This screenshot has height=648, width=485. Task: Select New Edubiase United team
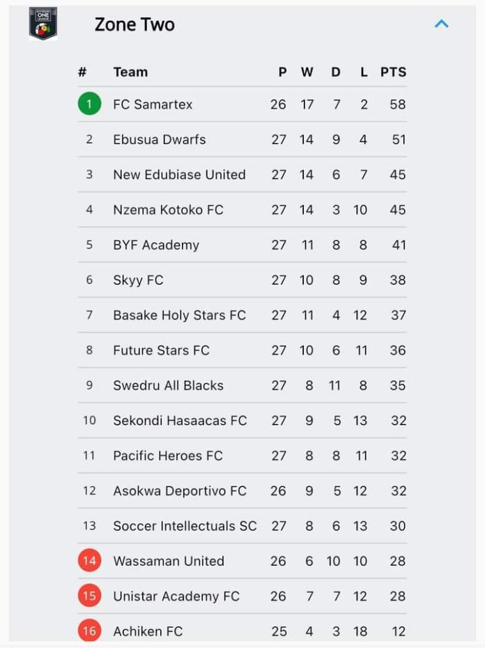coord(243,174)
